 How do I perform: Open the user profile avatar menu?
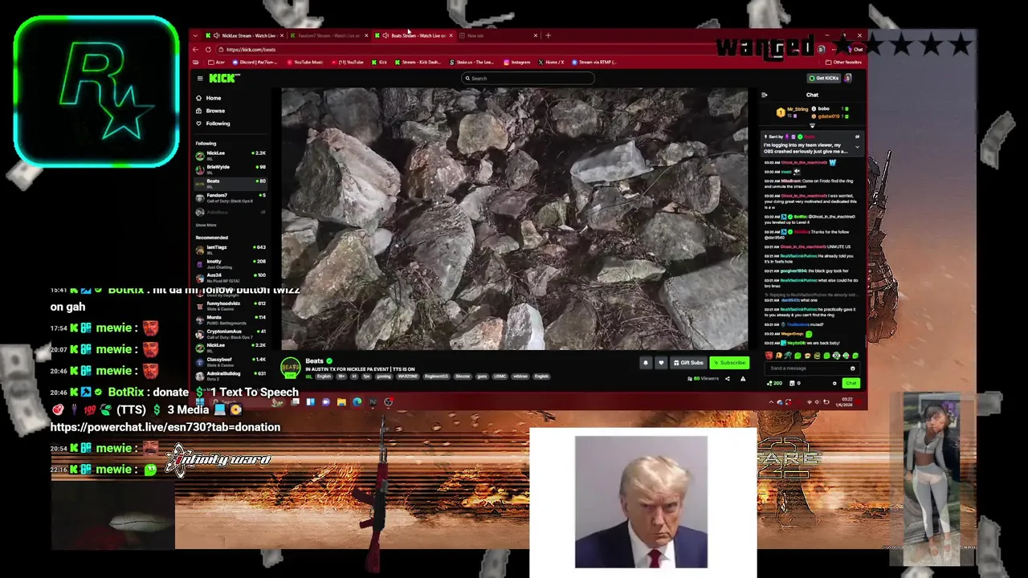click(848, 78)
